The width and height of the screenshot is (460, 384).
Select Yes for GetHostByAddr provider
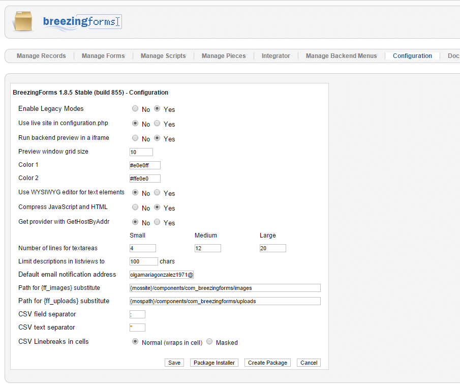[x=157, y=222]
